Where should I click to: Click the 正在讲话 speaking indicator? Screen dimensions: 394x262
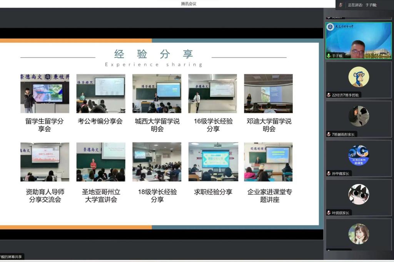(x=362, y=5)
